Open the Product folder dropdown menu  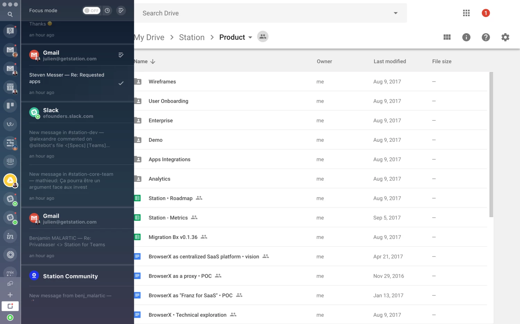click(250, 37)
